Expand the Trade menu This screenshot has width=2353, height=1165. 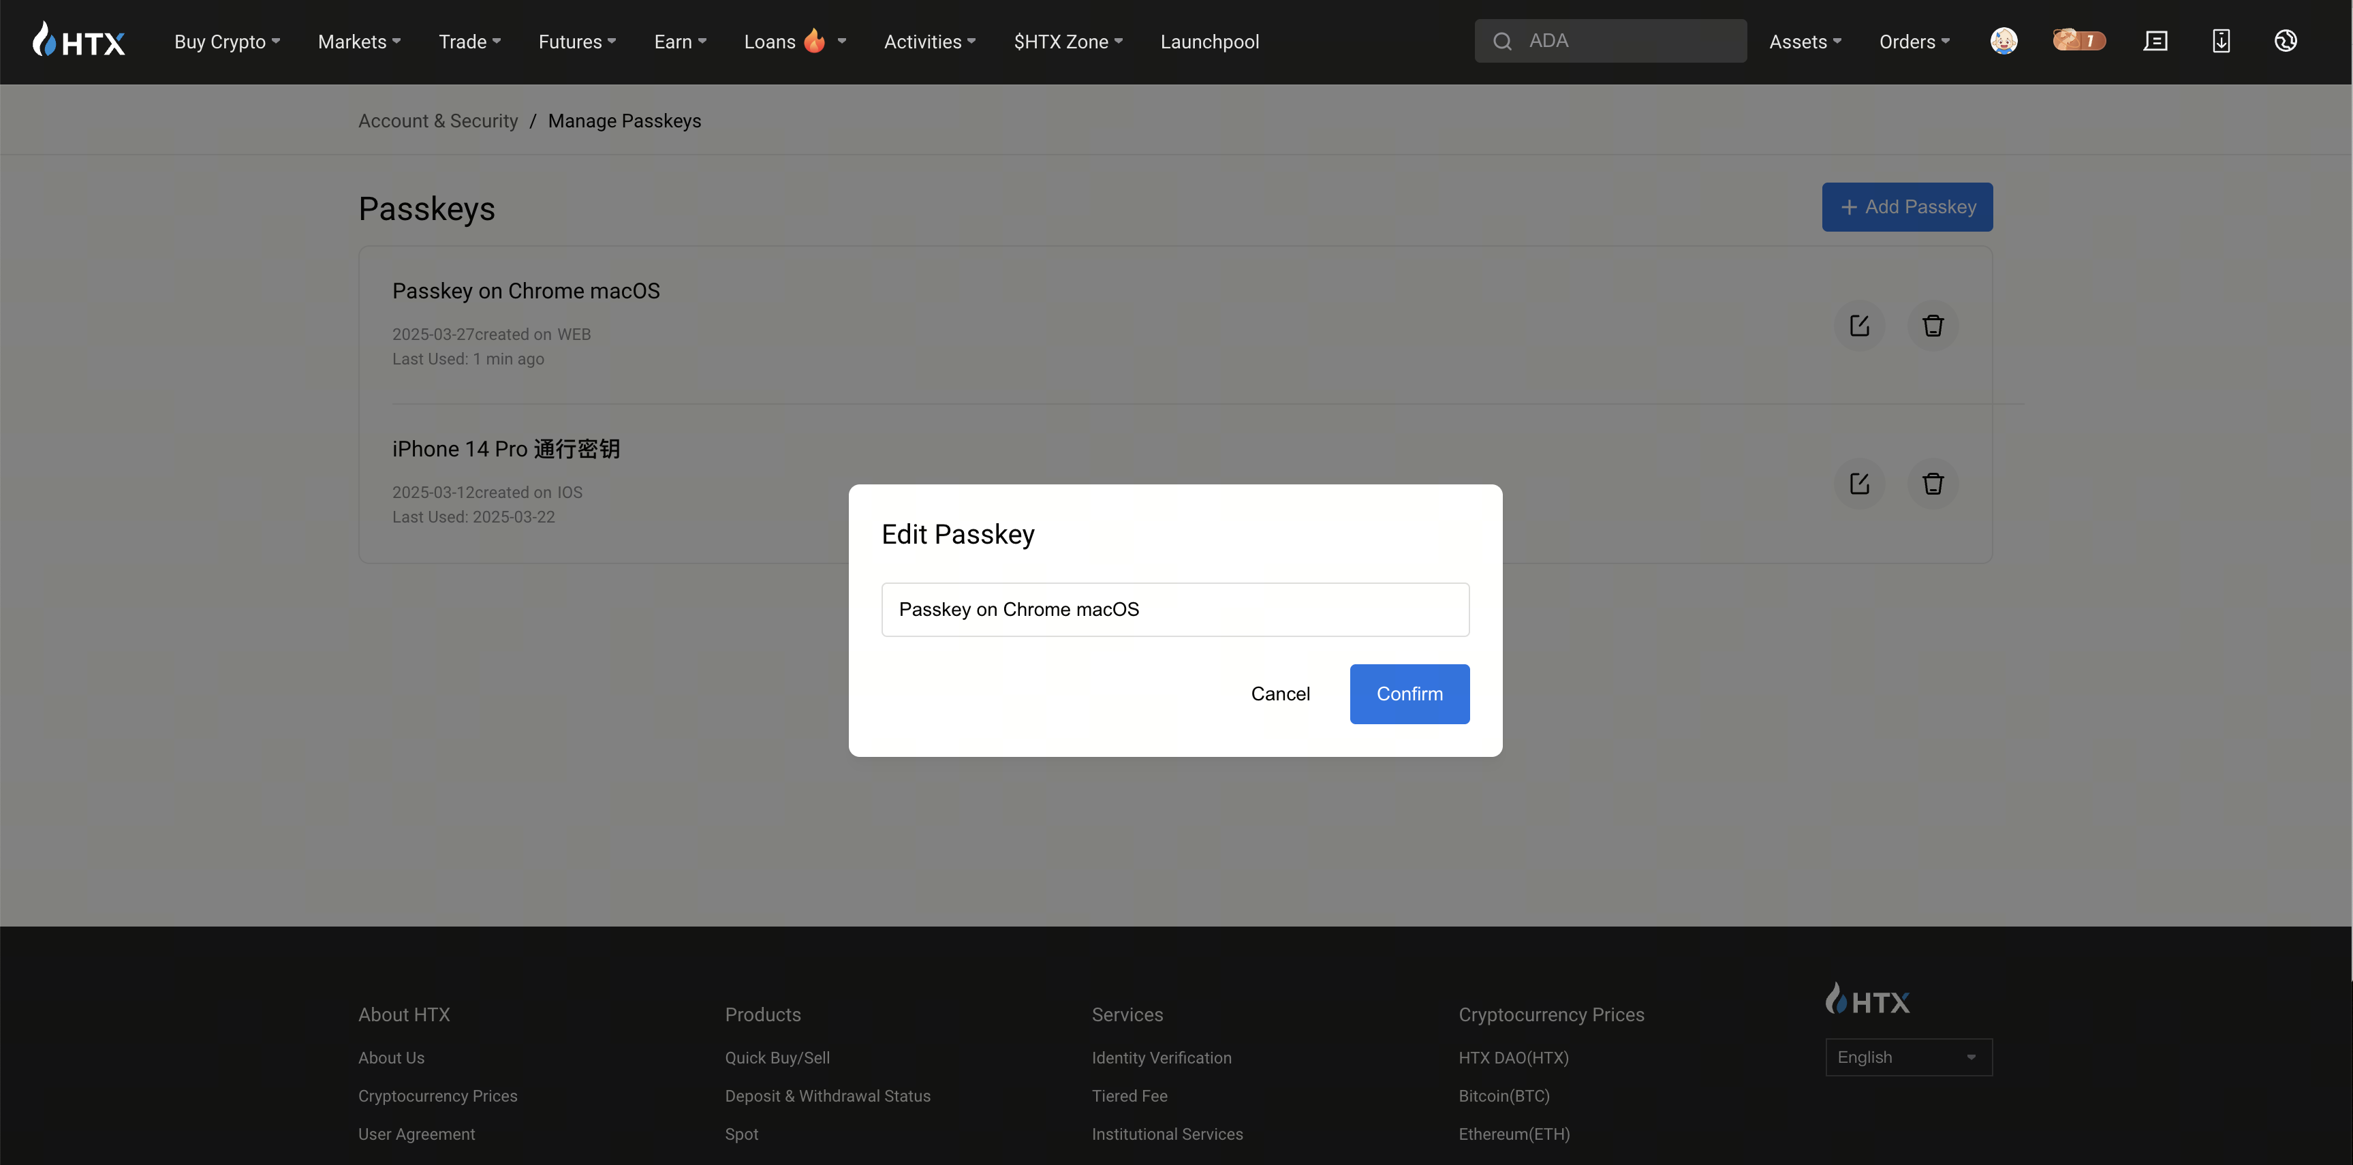click(x=469, y=42)
